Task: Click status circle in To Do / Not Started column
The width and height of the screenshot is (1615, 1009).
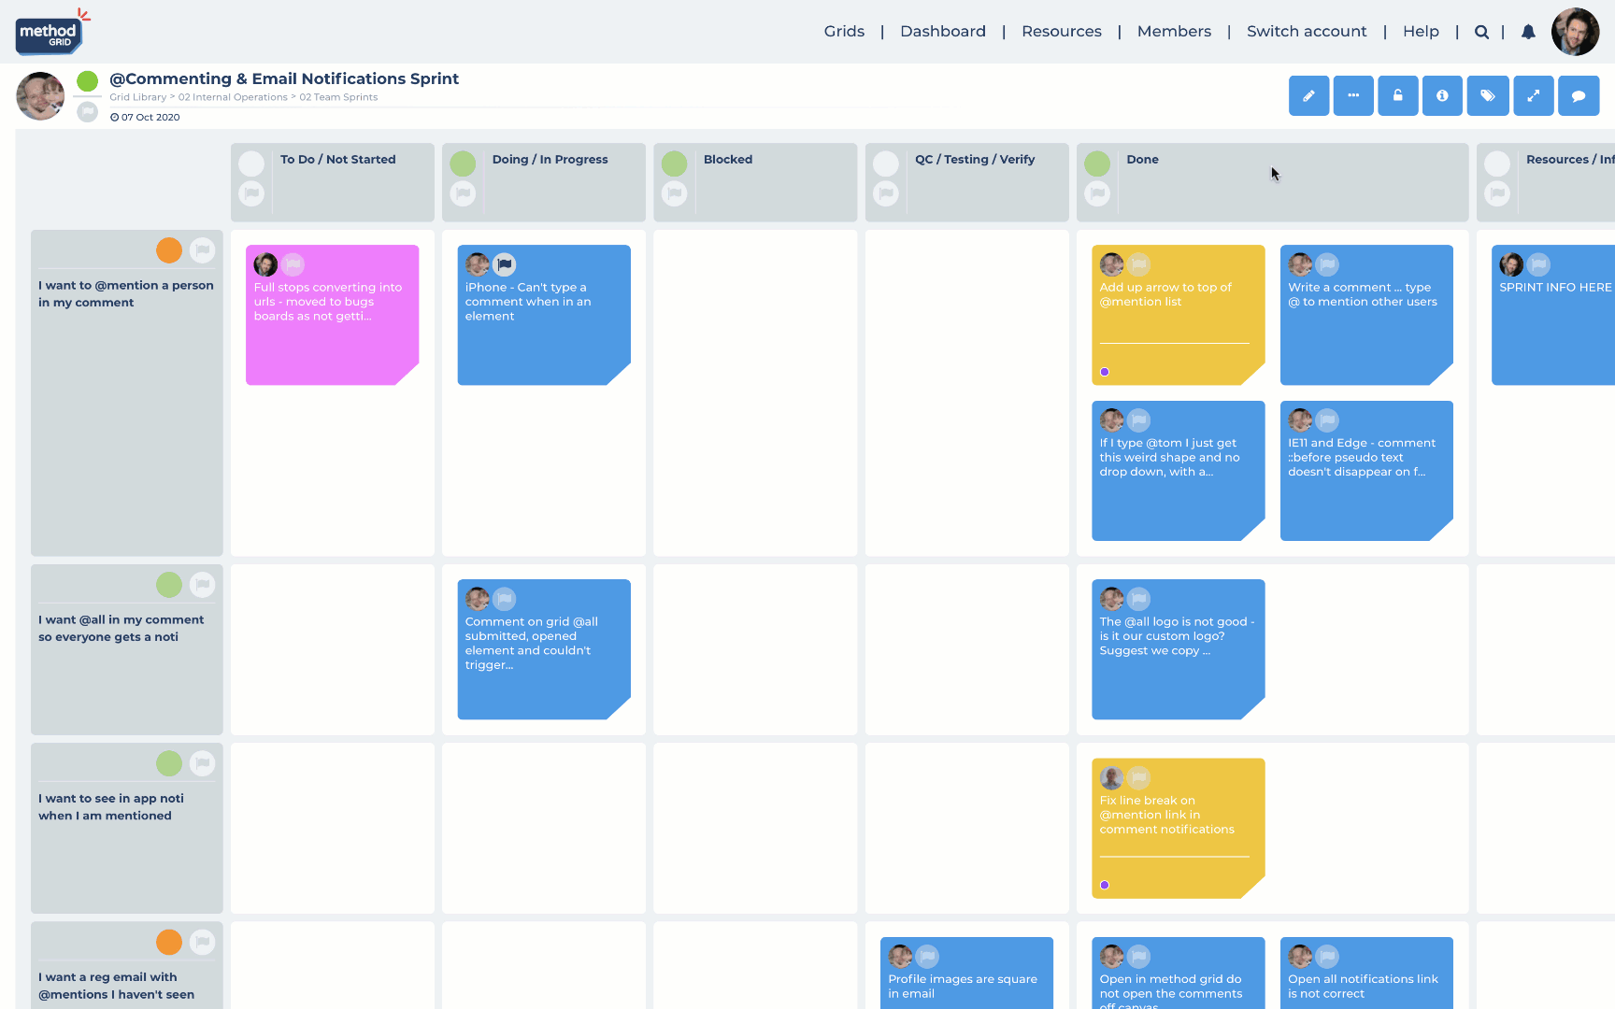Action: 251,163
